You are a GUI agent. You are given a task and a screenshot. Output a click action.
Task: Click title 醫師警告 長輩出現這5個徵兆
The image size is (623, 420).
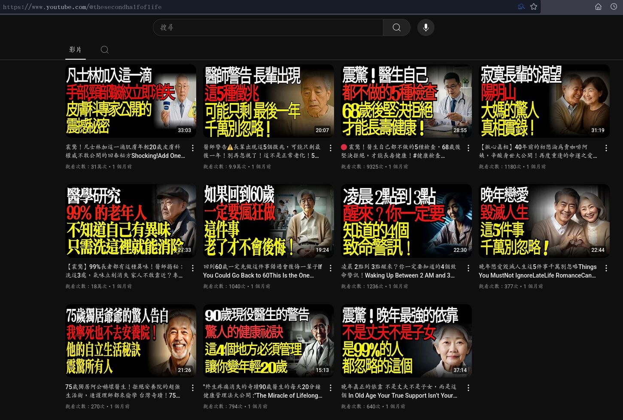tap(262, 151)
